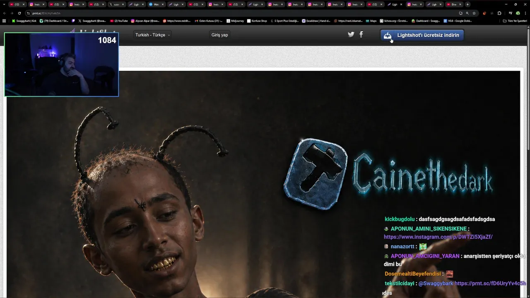
Task: Click the Giriş yap login link
Action: [219, 35]
